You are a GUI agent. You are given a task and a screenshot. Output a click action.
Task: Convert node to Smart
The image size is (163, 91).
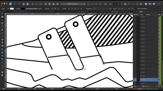pyautogui.click(x=58, y=9)
